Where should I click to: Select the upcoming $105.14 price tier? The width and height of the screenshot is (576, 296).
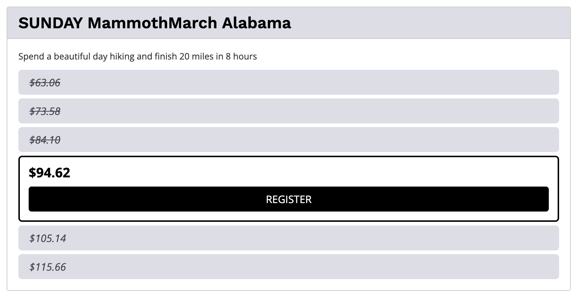point(48,238)
